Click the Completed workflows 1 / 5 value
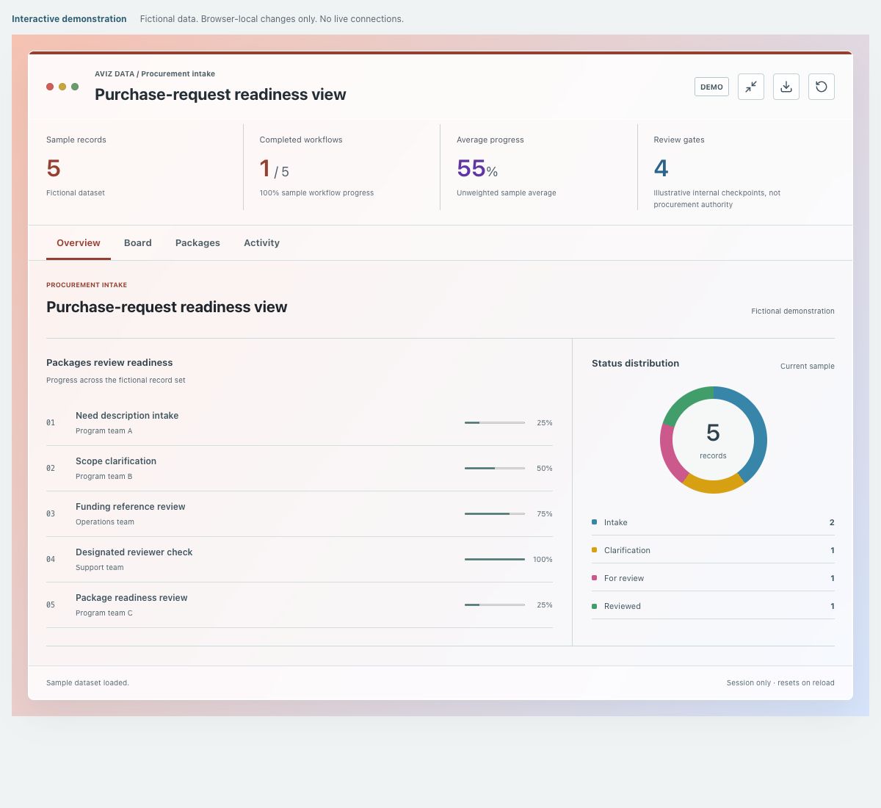881x808 pixels. [275, 169]
